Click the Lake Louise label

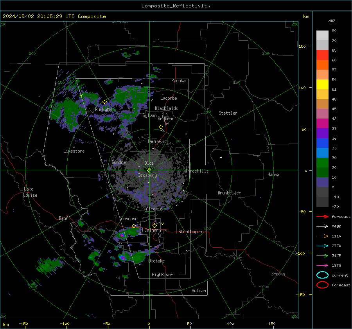(x=30, y=192)
